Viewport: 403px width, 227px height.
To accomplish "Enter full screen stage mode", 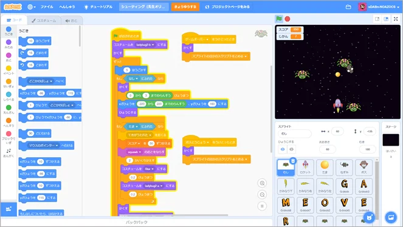I will point(396,19).
